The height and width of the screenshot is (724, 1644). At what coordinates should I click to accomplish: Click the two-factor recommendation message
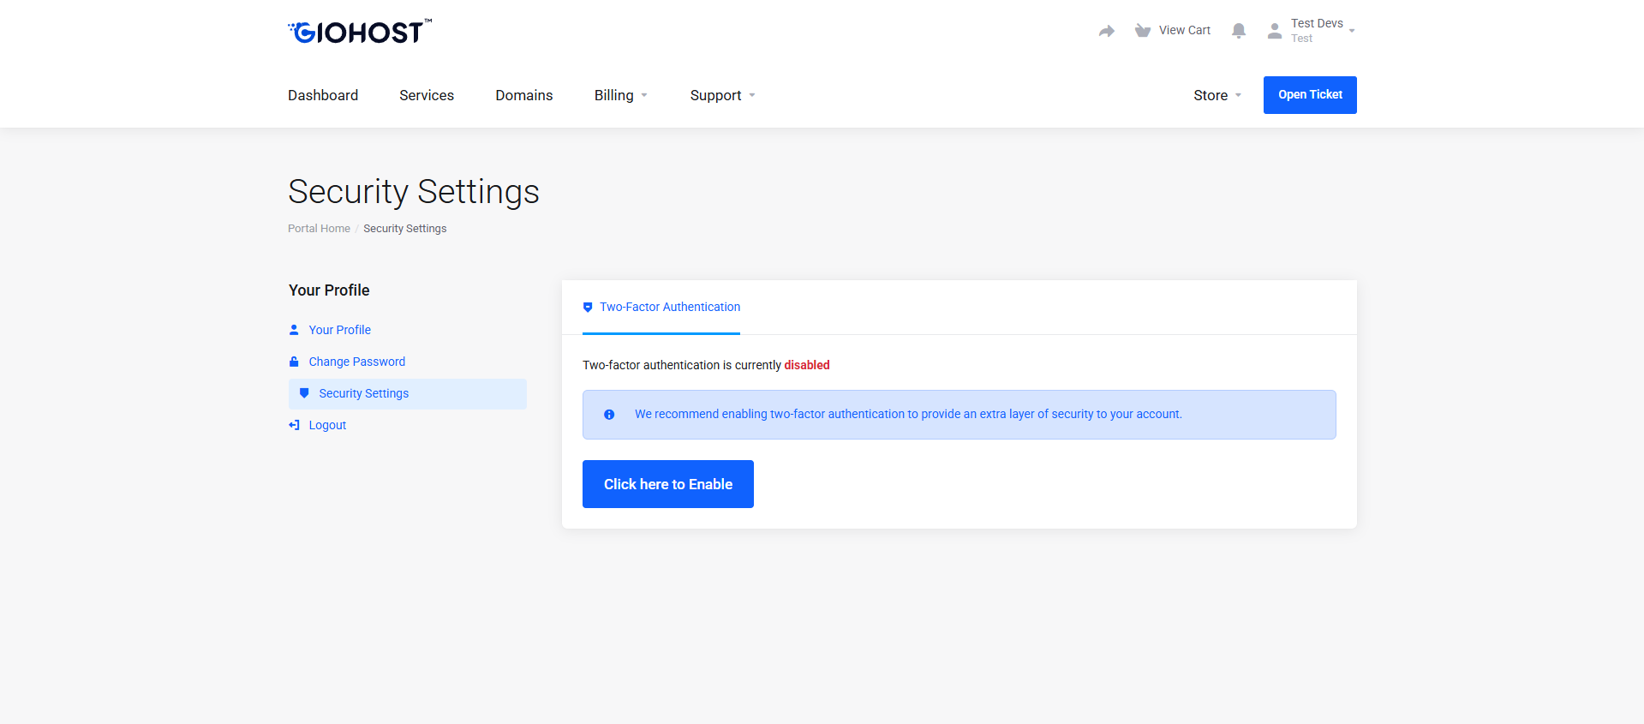[x=908, y=415]
